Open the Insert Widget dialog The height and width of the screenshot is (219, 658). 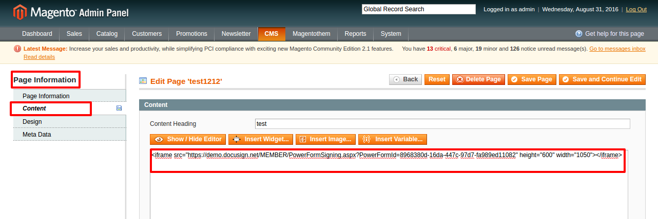[x=261, y=139]
